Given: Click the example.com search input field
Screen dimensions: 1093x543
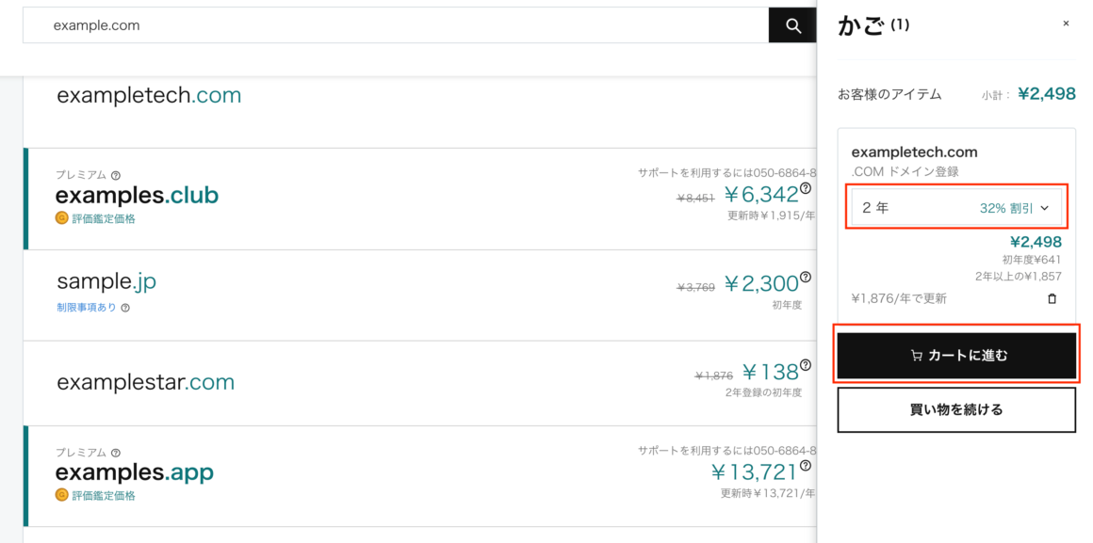Looking at the screenshot, I should [396, 25].
